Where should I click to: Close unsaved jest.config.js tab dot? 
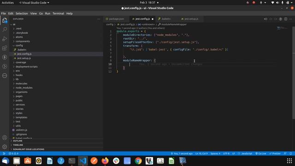point(153,19)
